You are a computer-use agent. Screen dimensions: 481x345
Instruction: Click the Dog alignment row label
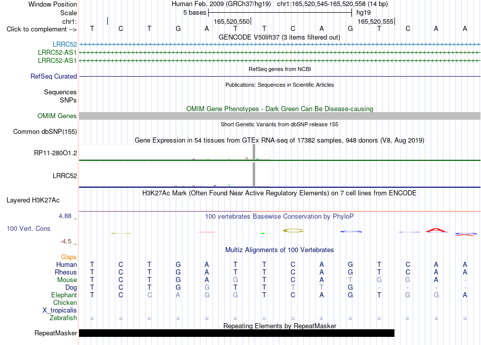point(71,288)
